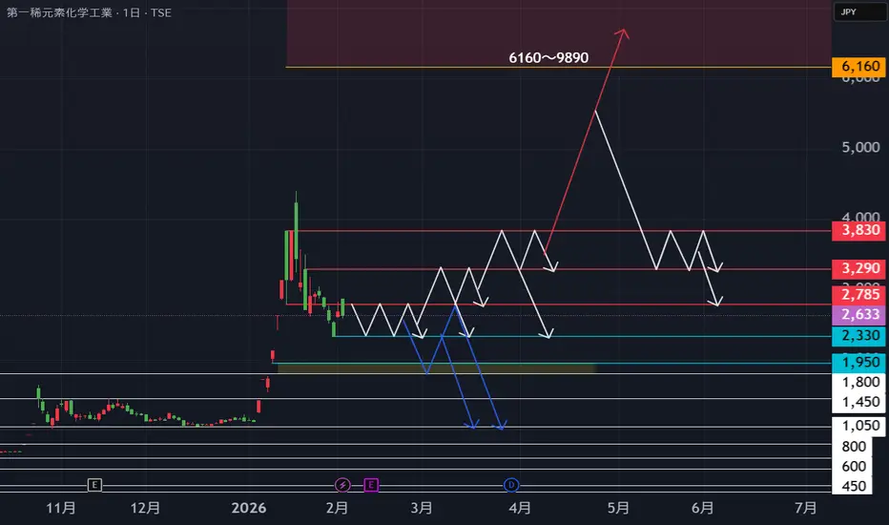Click the tall green candlestick at the peak
889x525 pixels.
point(296,230)
